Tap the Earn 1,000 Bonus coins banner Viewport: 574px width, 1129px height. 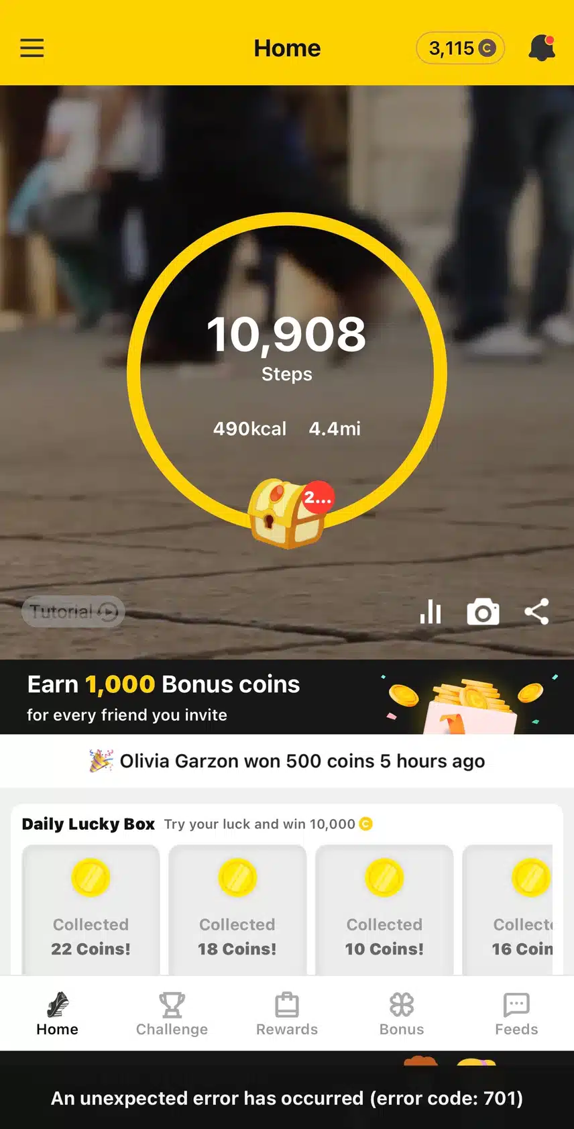[x=287, y=697]
